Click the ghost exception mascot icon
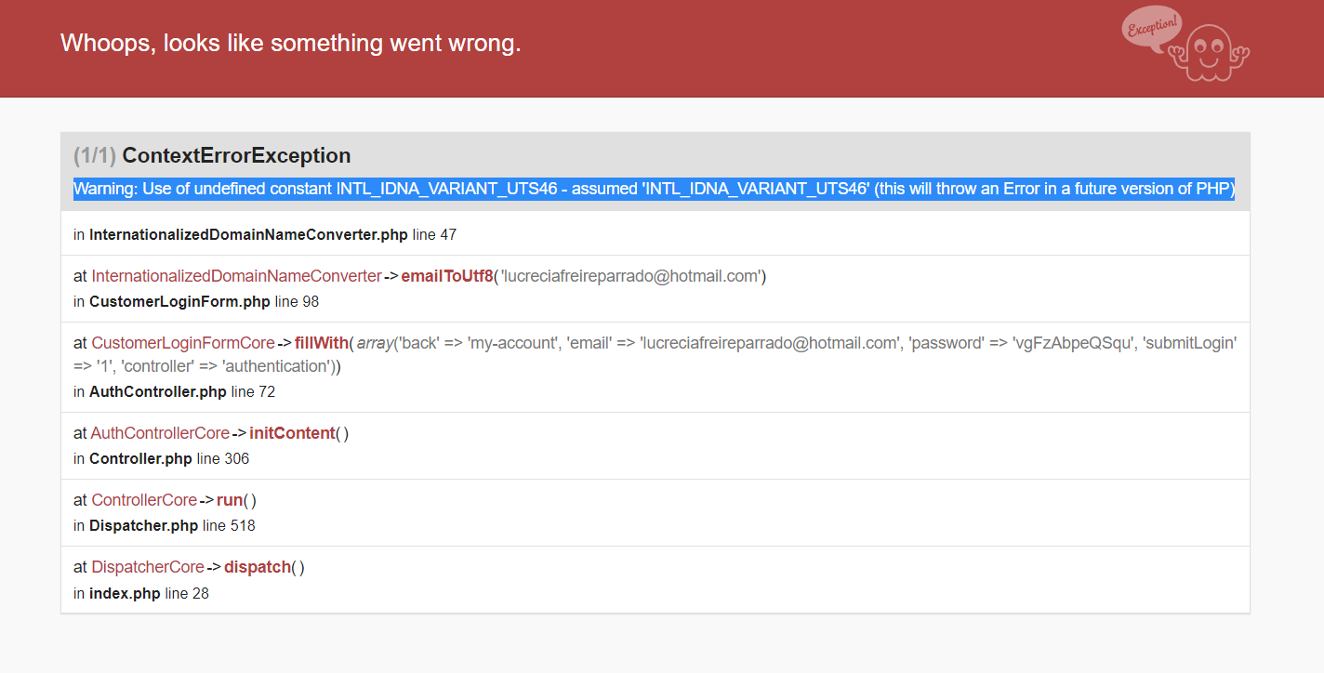 1209,53
